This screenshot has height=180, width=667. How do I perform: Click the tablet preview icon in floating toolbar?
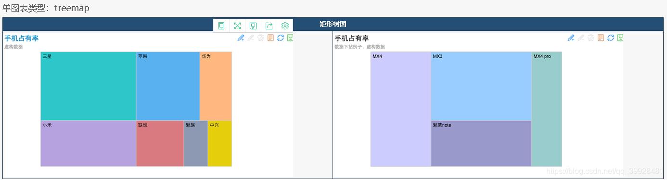pyautogui.click(x=221, y=26)
